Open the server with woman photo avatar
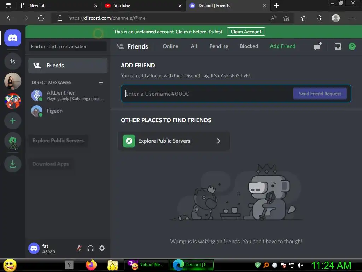This screenshot has height=272, width=362. click(13, 81)
